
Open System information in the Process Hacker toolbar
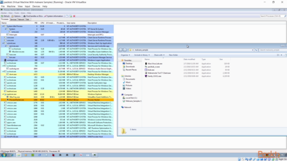pos(53,16)
